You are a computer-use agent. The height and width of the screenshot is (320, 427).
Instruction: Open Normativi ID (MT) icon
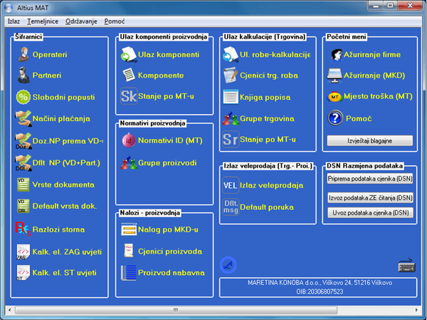(x=129, y=140)
